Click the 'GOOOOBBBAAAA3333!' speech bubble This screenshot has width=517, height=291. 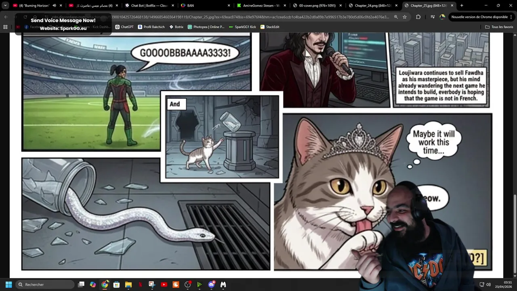click(185, 53)
